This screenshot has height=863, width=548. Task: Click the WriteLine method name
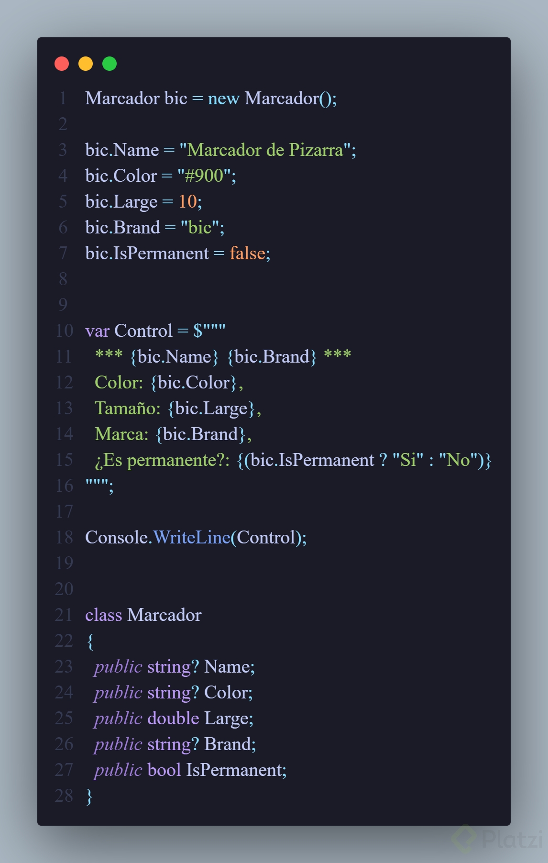pyautogui.click(x=191, y=538)
